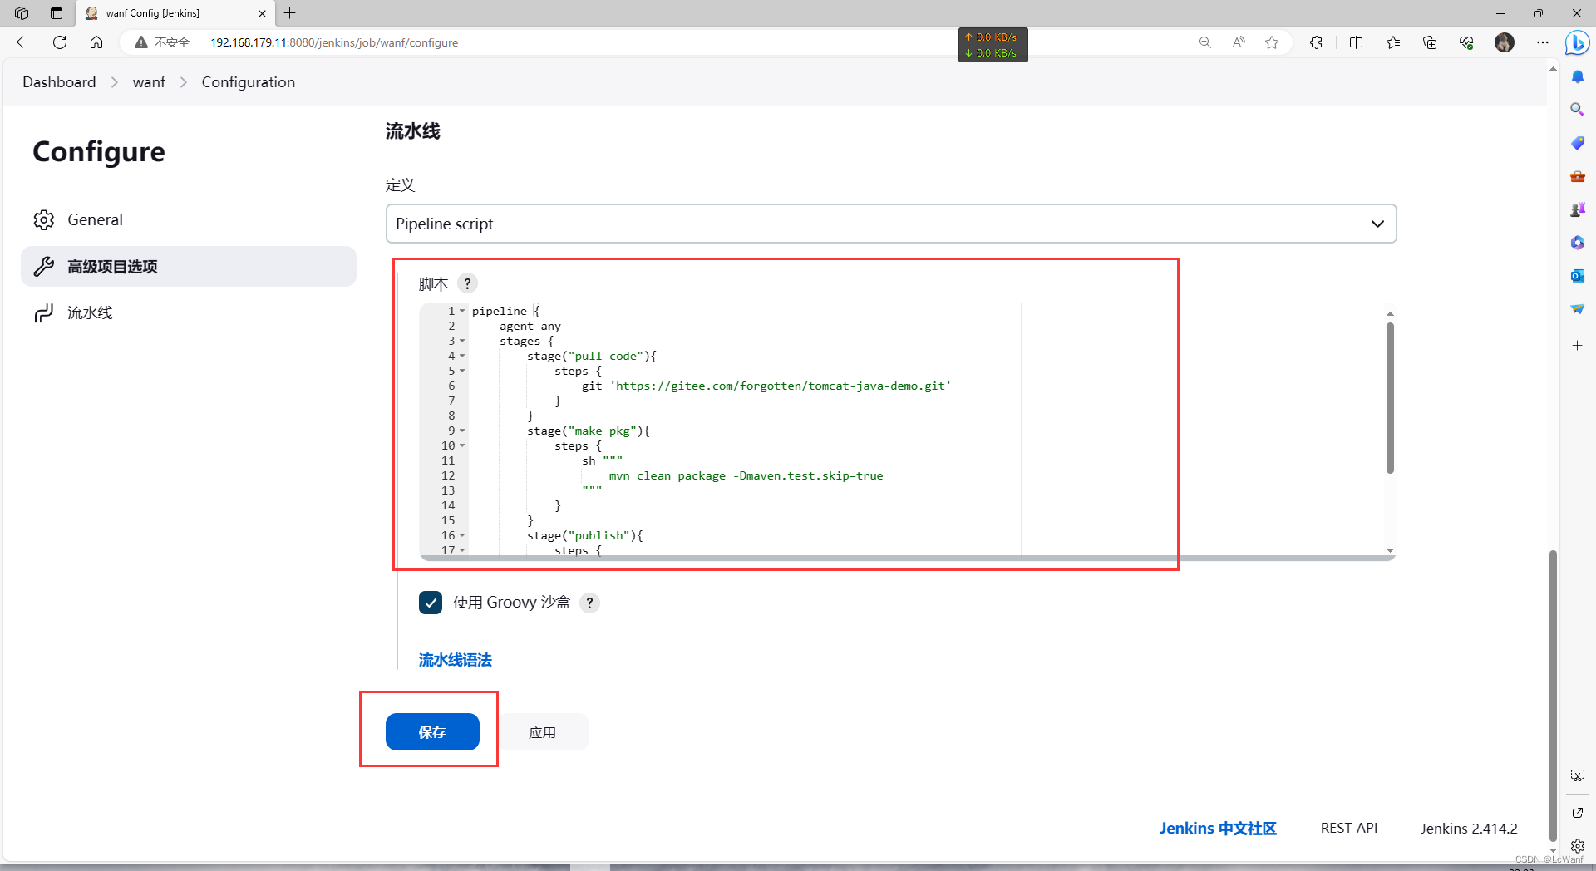Open REST API link

(1349, 829)
